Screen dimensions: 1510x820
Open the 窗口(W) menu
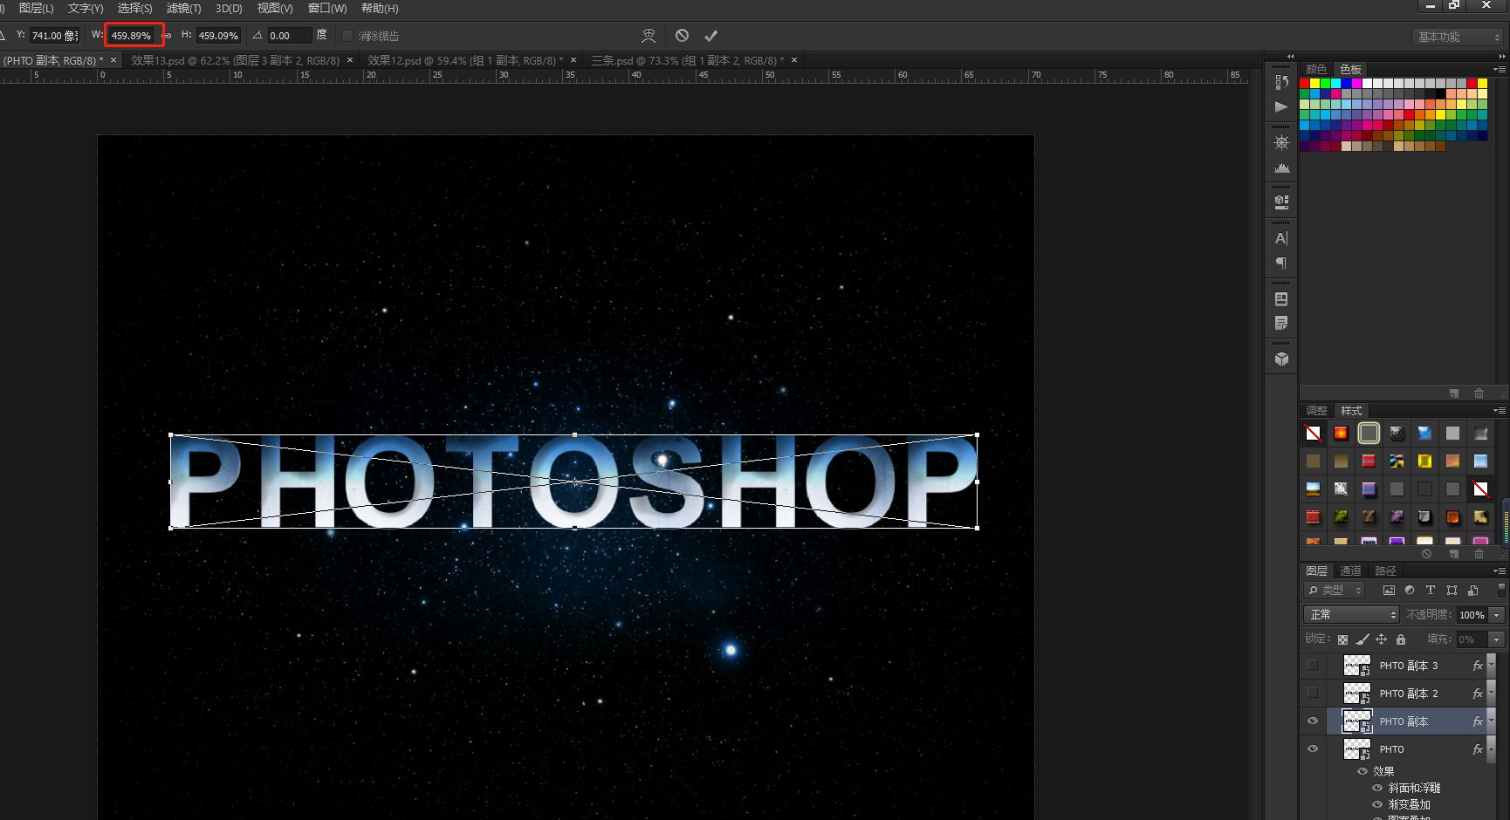pyautogui.click(x=326, y=8)
